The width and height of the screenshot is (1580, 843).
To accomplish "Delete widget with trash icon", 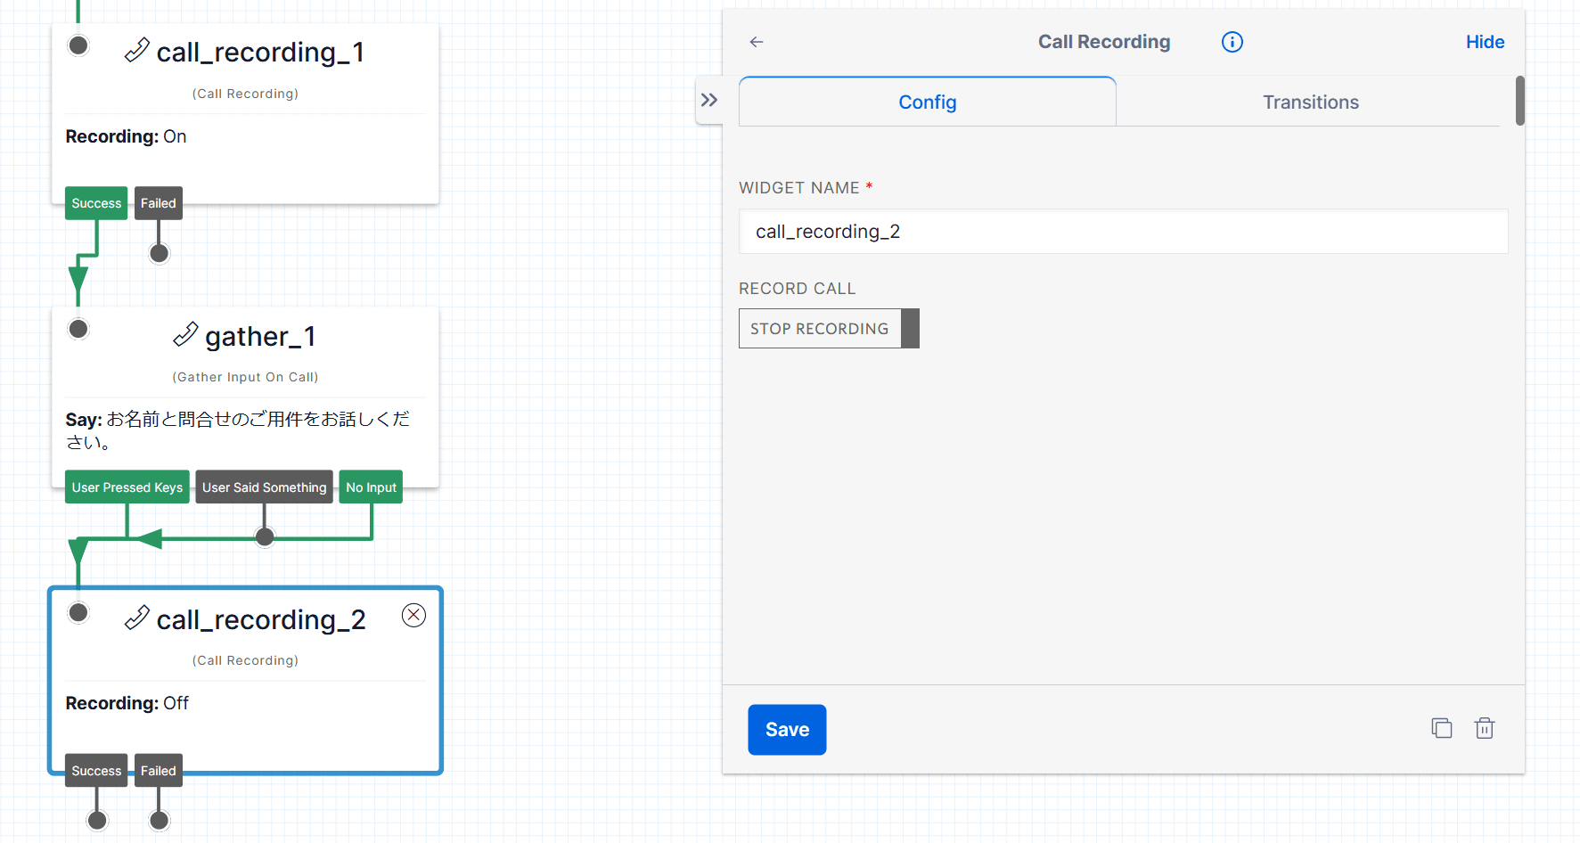I will (x=1485, y=728).
